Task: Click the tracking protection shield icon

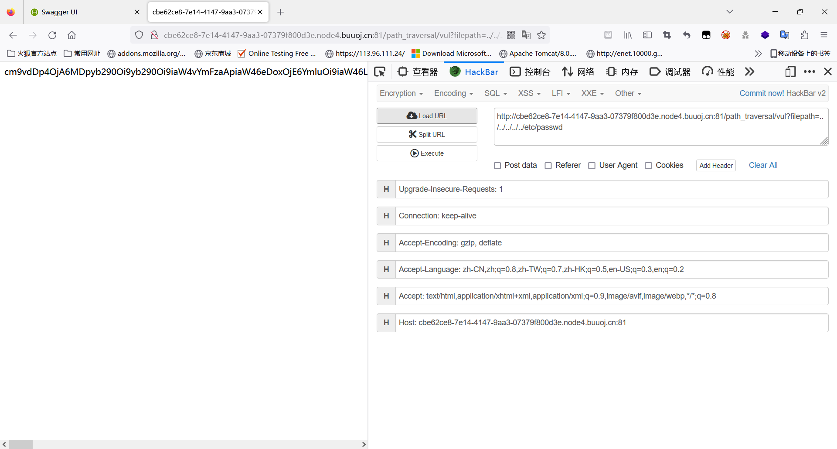Action: [139, 35]
